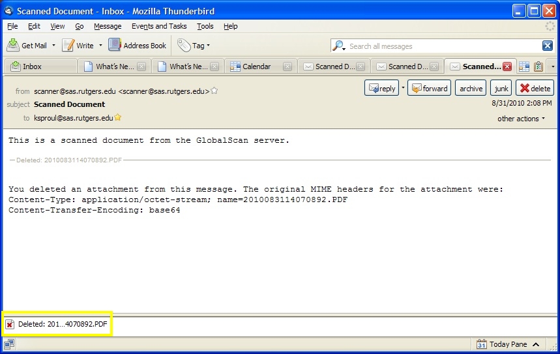The width and height of the screenshot is (560, 354).
Task: Switch to the Inbox tab
Action: (x=40, y=66)
